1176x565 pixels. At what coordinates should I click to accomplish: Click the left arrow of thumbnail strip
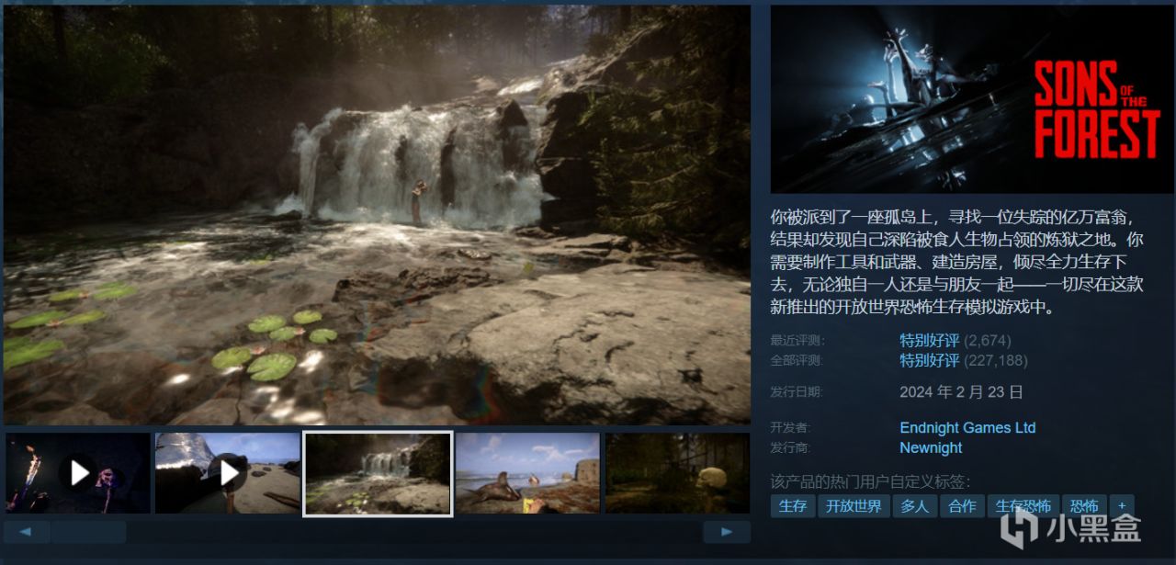27,532
